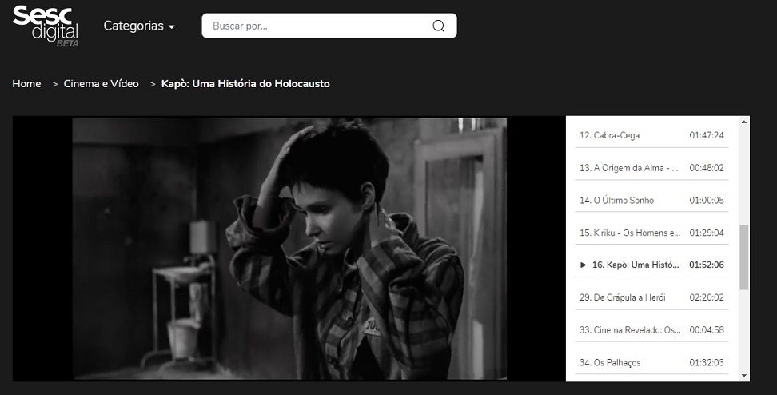777x395 pixels.
Task: Choose '14. O Último Sonho' from the playlist
Action: click(x=624, y=200)
